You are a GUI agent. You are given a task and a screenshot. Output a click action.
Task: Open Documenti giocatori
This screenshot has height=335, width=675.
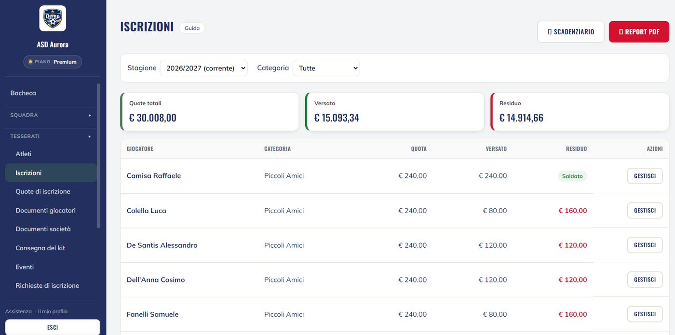[x=45, y=210]
